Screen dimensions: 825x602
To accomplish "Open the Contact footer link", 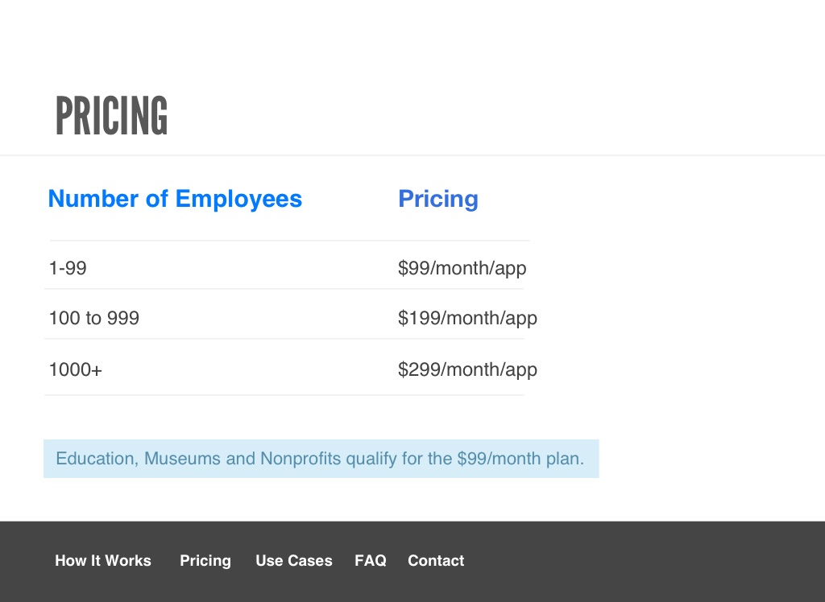I will coord(436,561).
